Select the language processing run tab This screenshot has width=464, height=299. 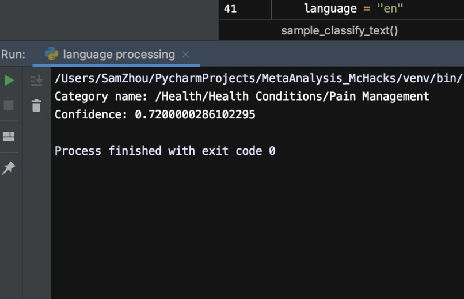116,55
